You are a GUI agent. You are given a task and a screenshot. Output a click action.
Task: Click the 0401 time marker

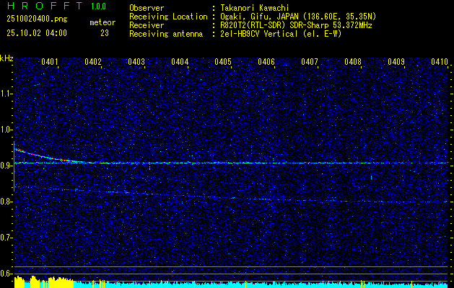[50, 63]
